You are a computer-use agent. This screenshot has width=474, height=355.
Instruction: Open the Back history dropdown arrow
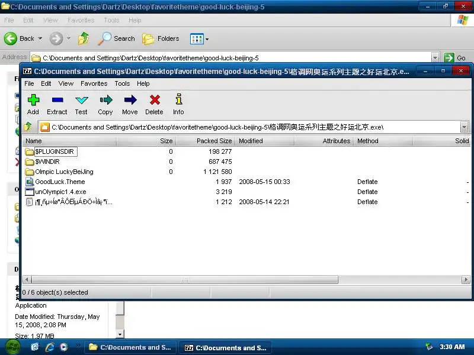(40, 38)
